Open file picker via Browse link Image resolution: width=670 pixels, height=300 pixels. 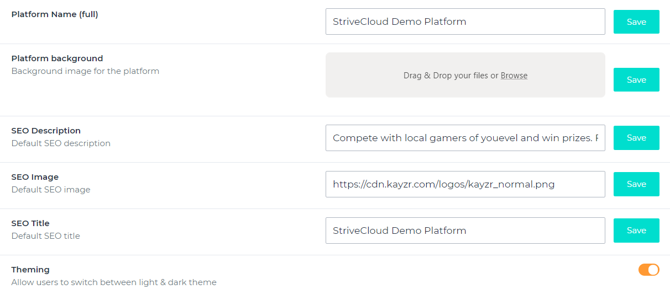pyautogui.click(x=514, y=76)
